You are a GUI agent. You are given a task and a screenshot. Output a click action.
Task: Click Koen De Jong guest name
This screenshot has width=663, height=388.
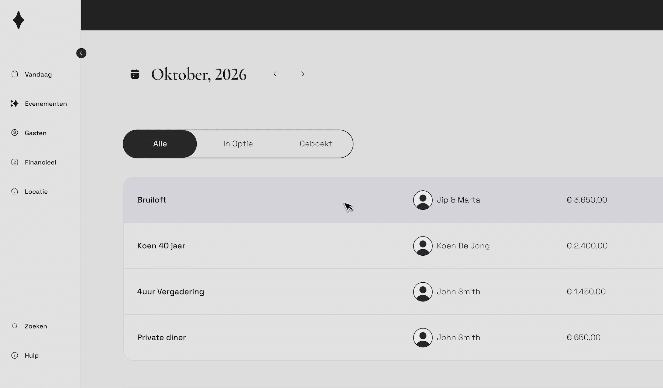(463, 246)
